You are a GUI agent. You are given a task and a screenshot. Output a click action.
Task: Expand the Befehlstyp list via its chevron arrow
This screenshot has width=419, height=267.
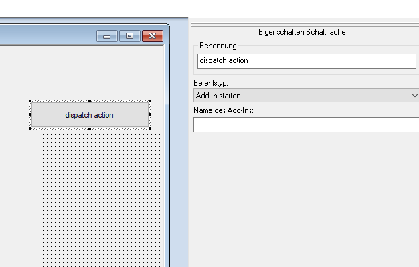click(414, 96)
